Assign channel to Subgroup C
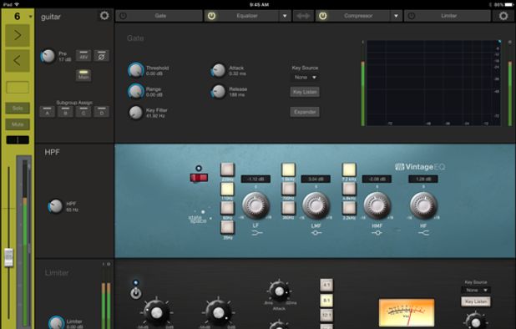This screenshot has height=329, width=516. pyautogui.click(x=83, y=112)
